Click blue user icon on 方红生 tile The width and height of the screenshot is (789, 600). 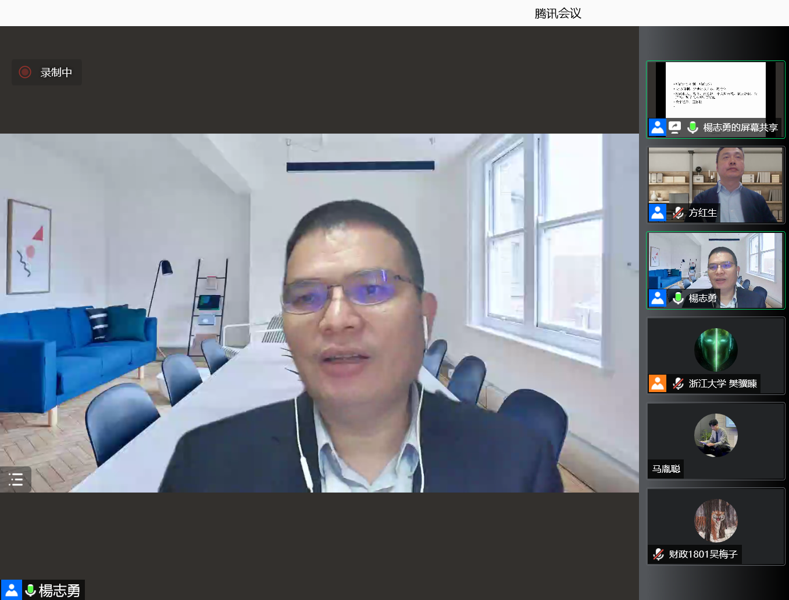point(658,213)
